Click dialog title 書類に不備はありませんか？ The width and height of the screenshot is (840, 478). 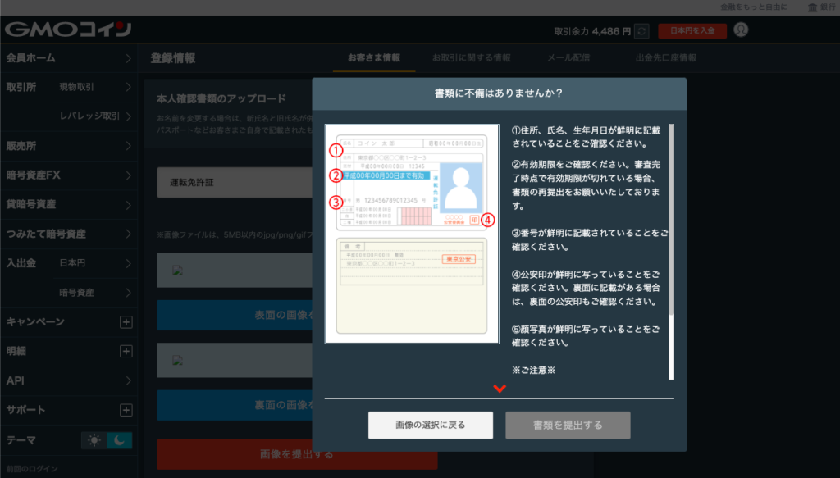pos(499,93)
